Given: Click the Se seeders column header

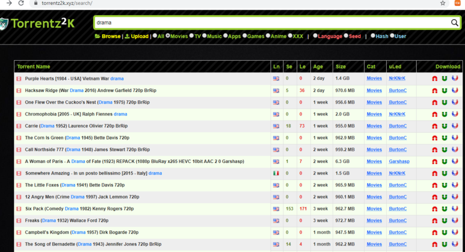Looking at the screenshot, I should click(289, 67).
